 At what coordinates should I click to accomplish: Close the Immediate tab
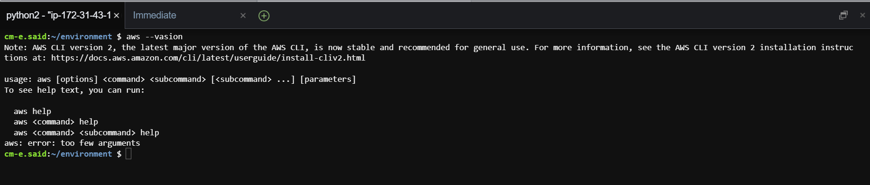click(x=243, y=16)
